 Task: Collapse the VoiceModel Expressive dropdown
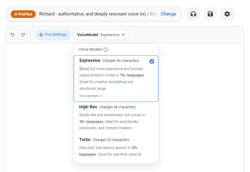point(101,35)
